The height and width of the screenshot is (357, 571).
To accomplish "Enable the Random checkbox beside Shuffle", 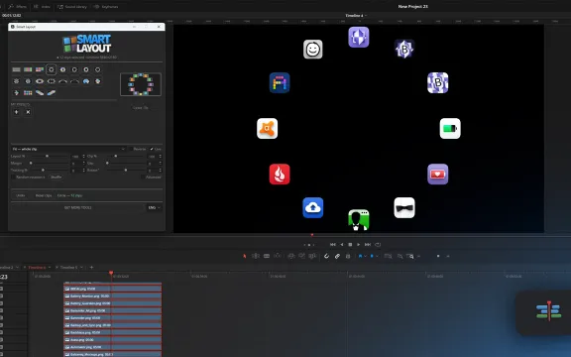I will click(x=14, y=178).
